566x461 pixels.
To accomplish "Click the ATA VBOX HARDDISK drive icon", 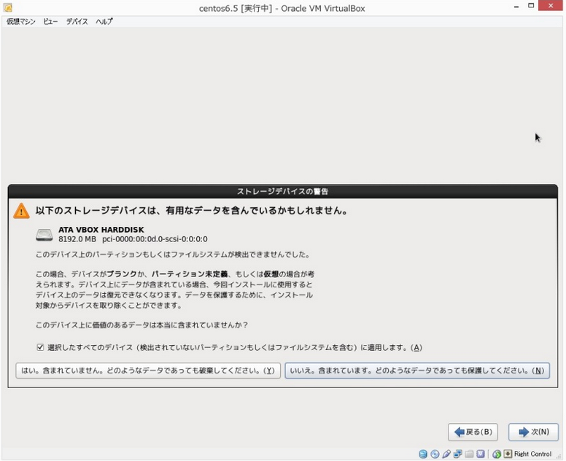I will click(x=44, y=235).
